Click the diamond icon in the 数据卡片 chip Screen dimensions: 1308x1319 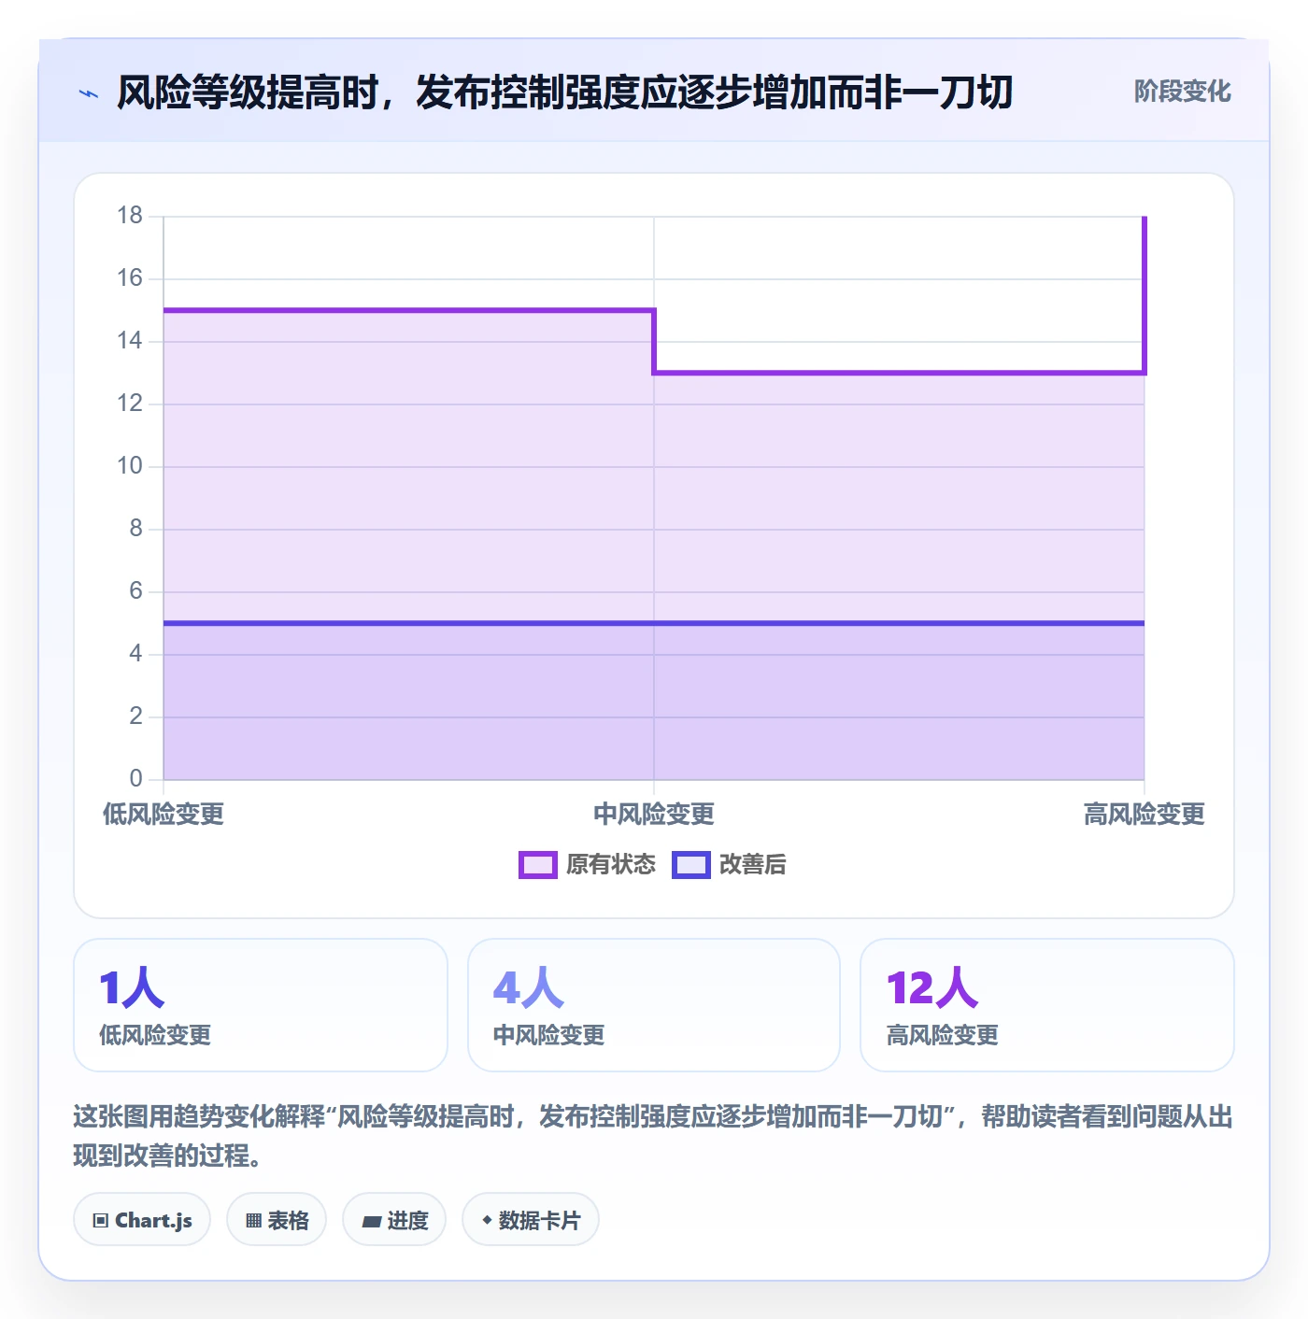coord(487,1220)
